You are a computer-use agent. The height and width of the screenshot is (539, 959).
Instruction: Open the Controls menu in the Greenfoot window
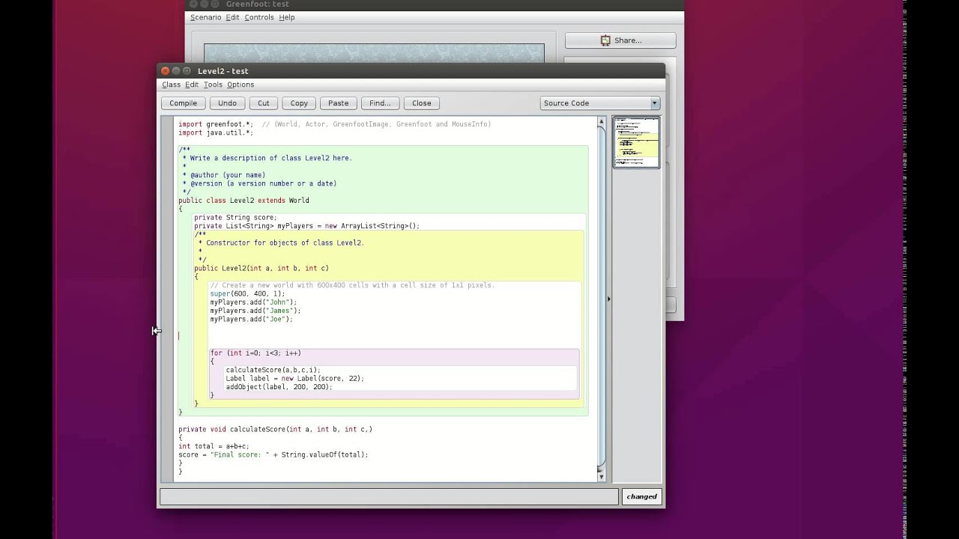click(x=259, y=17)
